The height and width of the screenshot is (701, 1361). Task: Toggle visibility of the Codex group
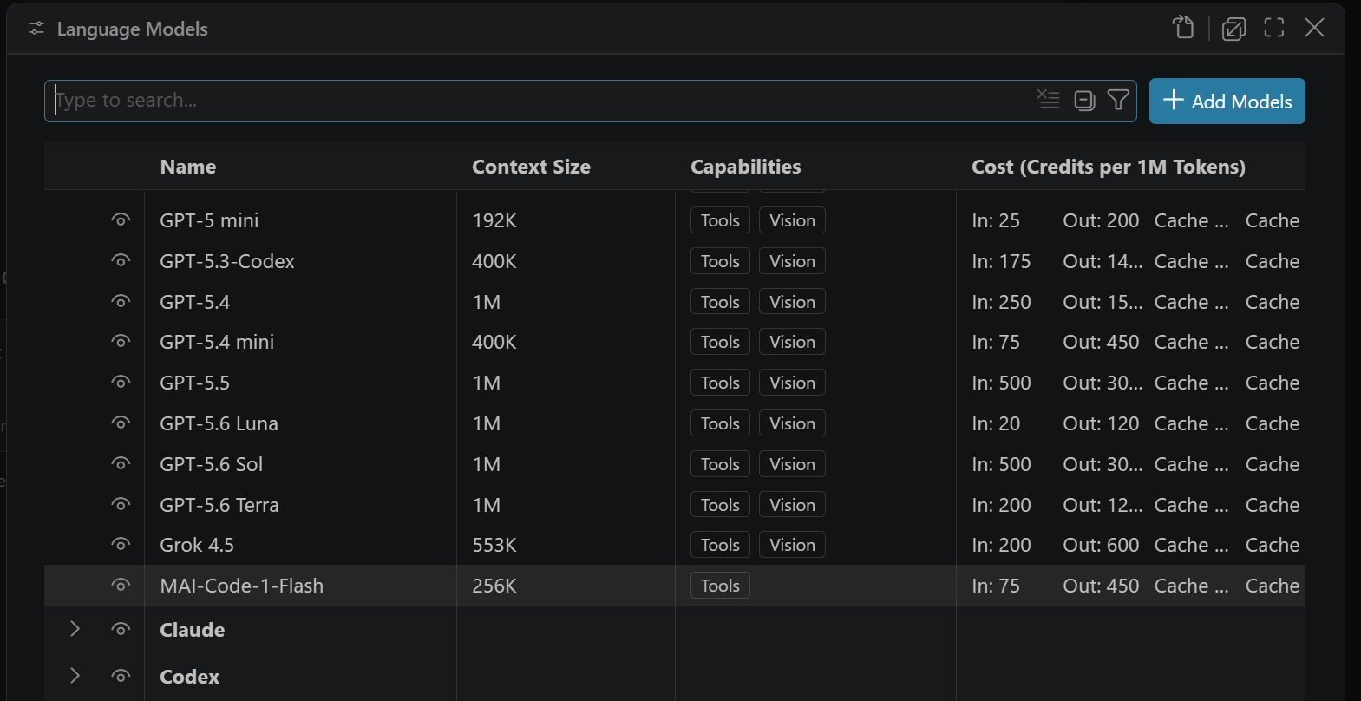pyautogui.click(x=121, y=677)
